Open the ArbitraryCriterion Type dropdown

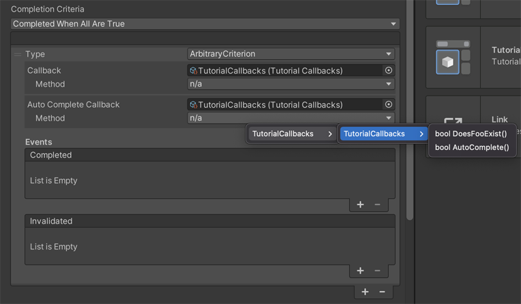[x=291, y=54]
